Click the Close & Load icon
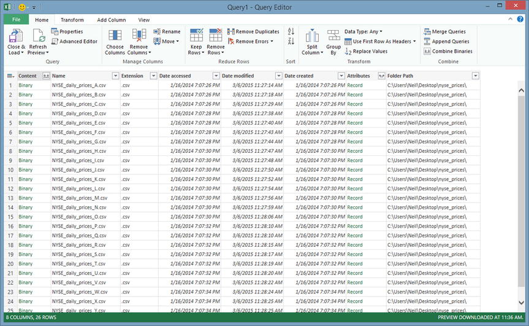Image resolution: width=529 pixels, height=326 pixels. click(x=16, y=36)
